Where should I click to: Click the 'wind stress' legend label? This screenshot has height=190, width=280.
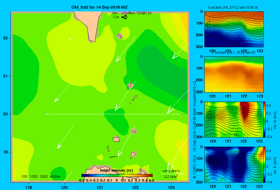[x=171, y=171]
